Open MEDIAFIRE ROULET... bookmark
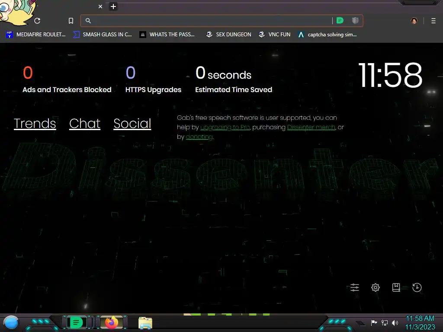 35,35
